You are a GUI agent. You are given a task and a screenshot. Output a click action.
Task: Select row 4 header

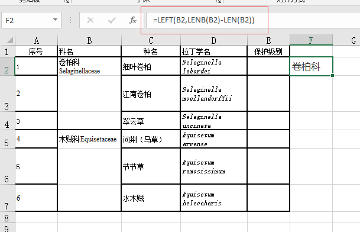(7, 121)
